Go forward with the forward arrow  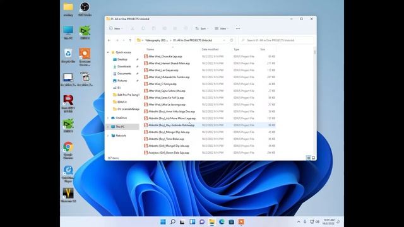coord(117,40)
